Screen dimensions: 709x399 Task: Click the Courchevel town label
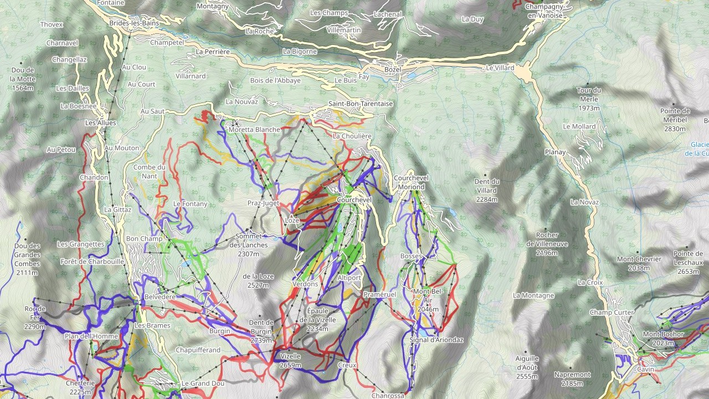353,199
